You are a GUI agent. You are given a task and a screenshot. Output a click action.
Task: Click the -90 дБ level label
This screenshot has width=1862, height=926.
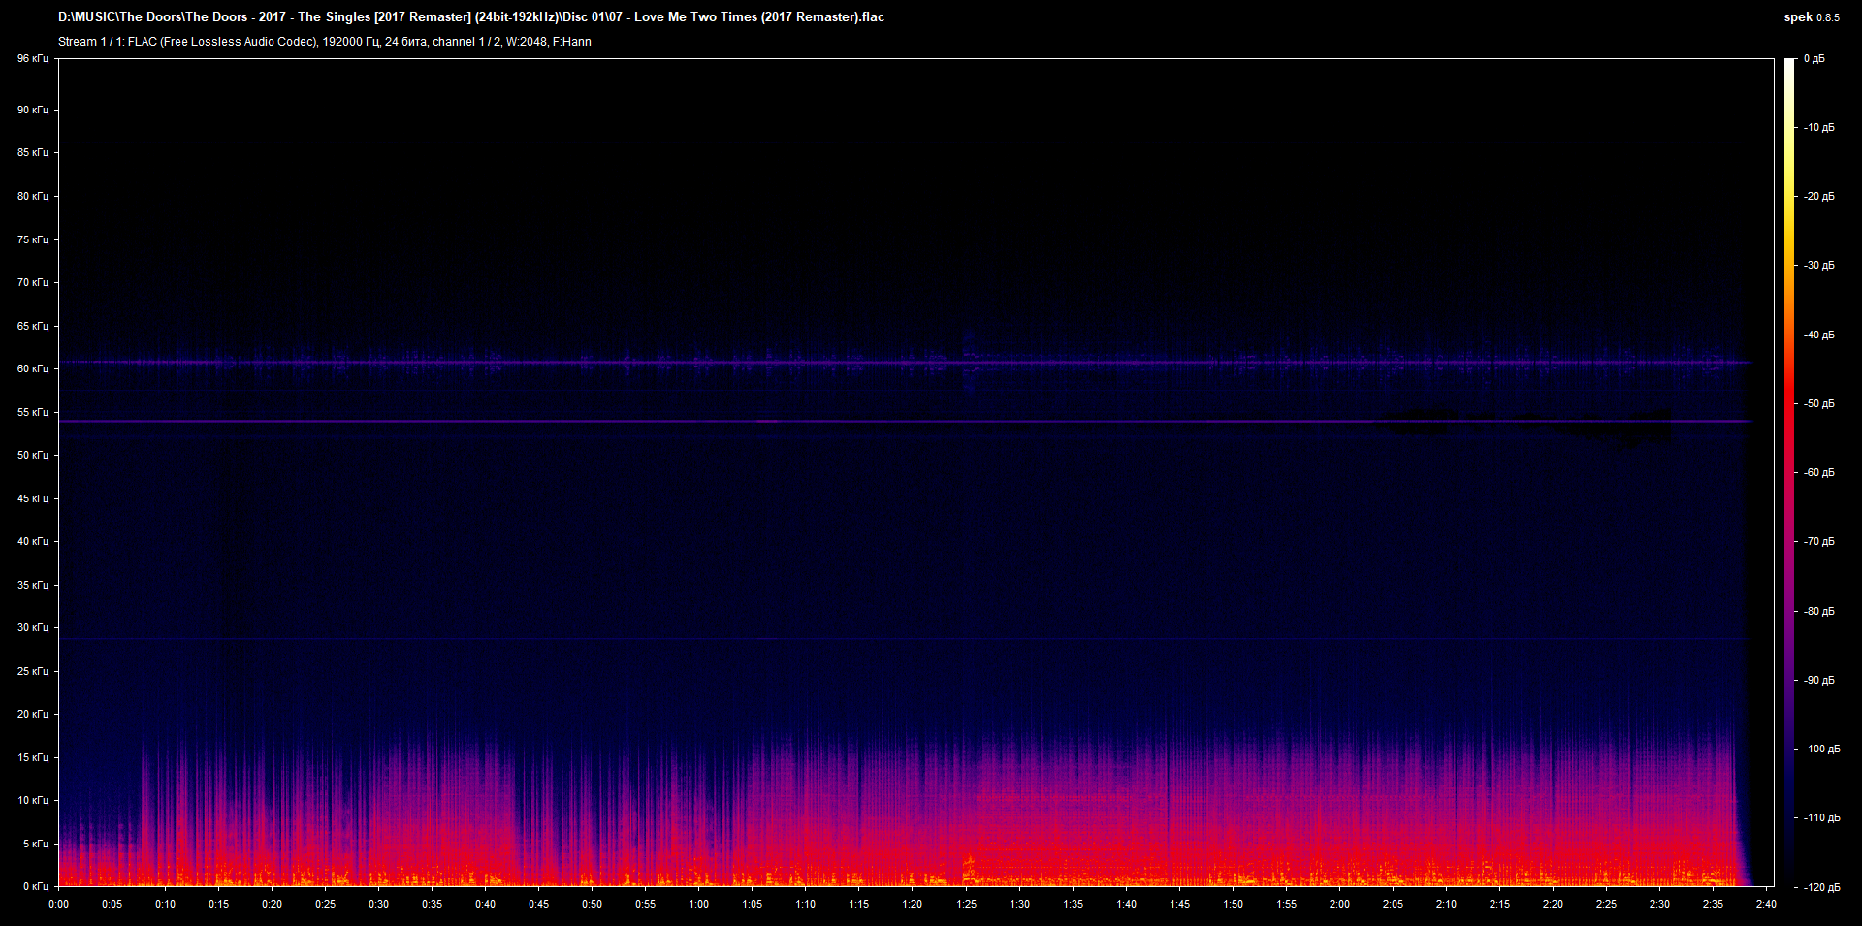(1818, 680)
